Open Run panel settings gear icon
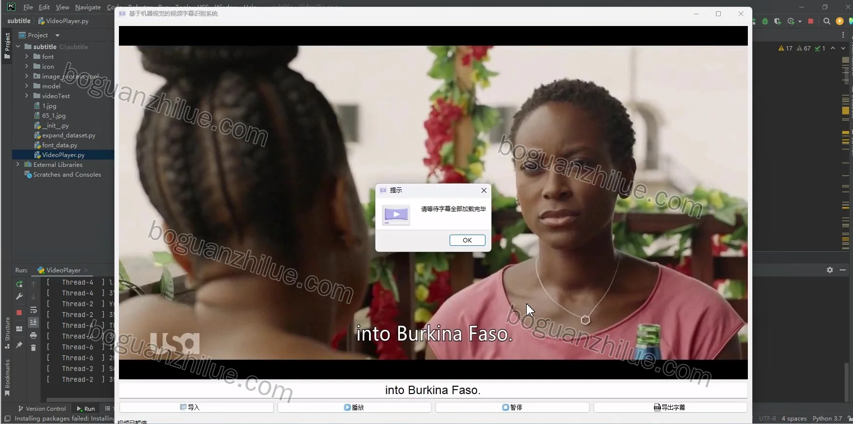This screenshot has width=853, height=424. pos(830,270)
